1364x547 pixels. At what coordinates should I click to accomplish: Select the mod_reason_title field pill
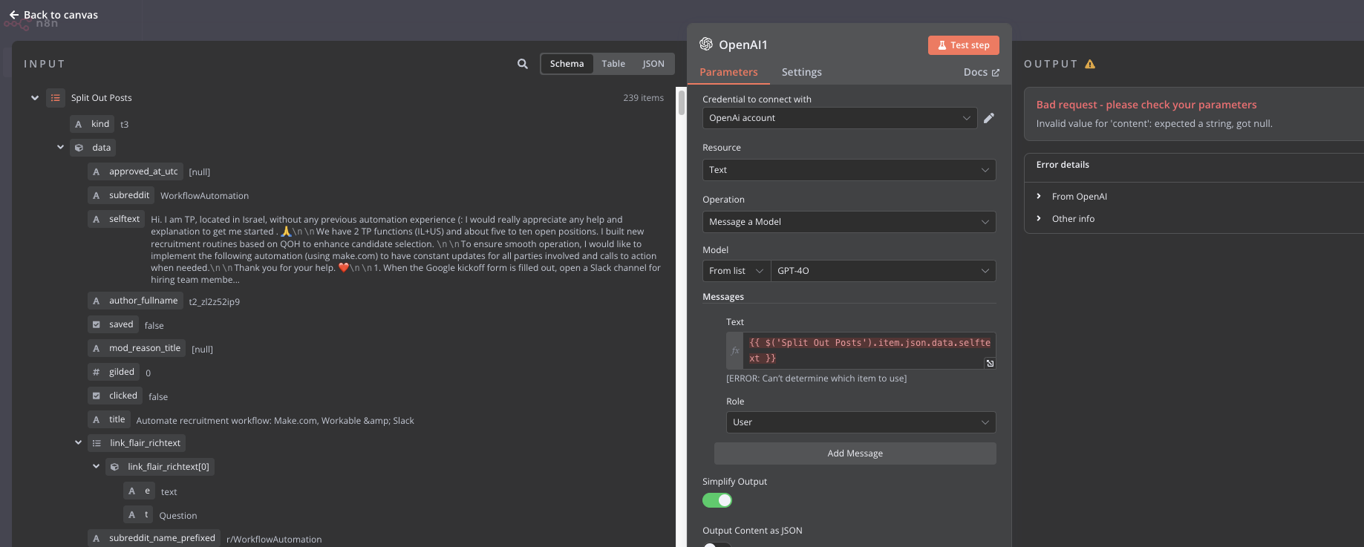pos(137,348)
